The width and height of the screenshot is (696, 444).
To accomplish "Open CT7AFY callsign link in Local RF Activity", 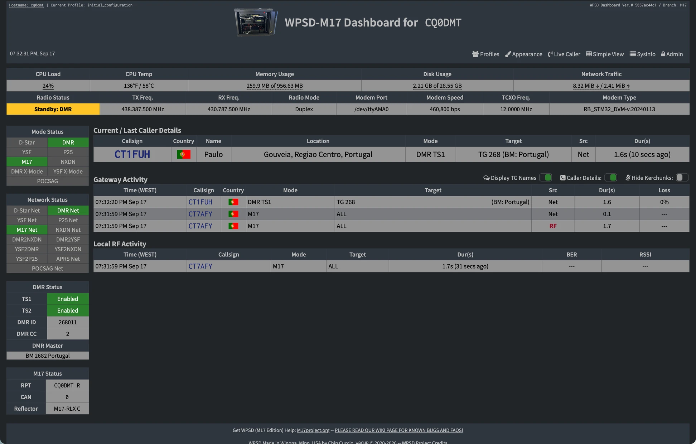I will pos(200,266).
